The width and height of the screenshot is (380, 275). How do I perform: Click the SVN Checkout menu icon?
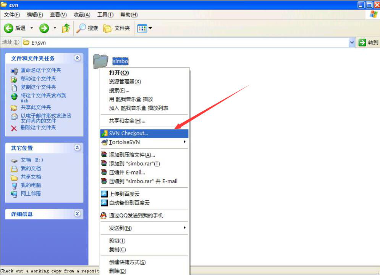[104, 133]
